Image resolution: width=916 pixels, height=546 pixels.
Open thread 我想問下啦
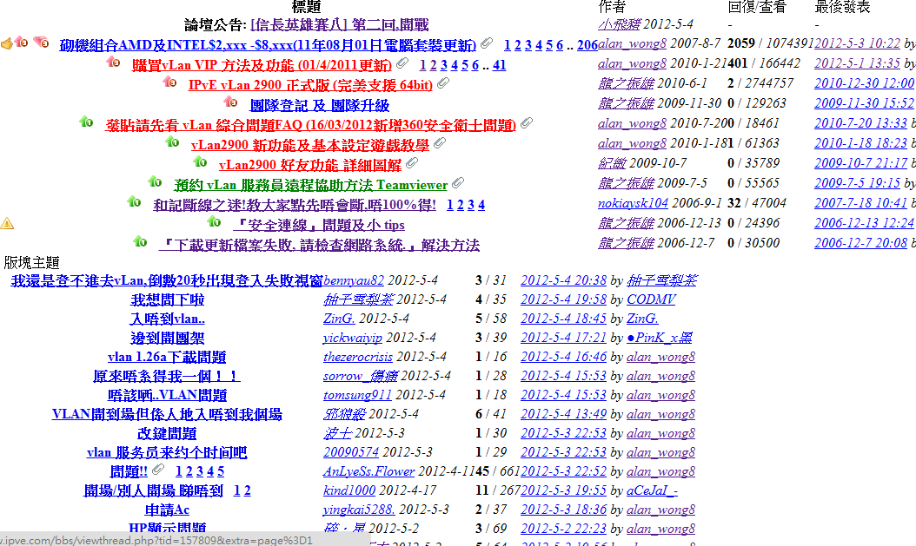click(167, 299)
